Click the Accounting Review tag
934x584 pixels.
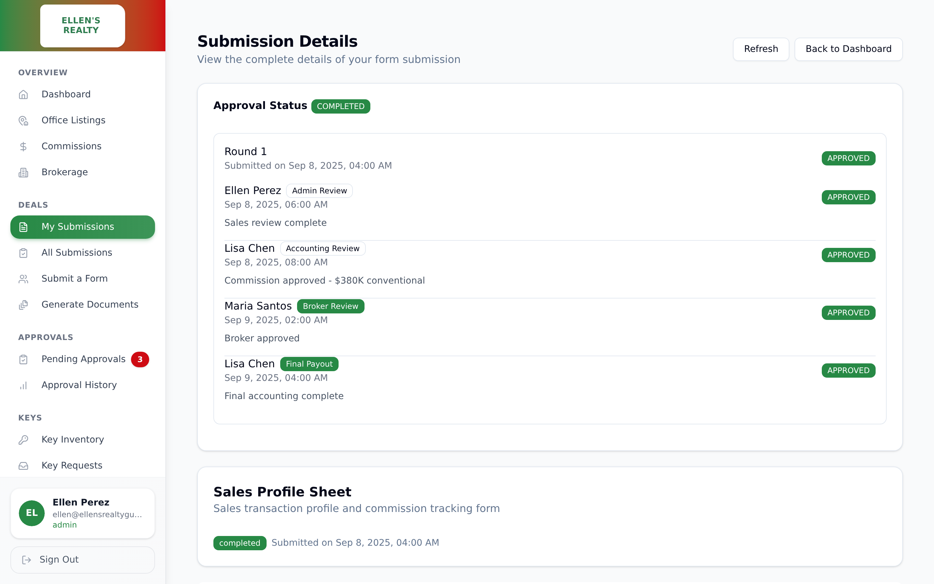pyautogui.click(x=323, y=248)
